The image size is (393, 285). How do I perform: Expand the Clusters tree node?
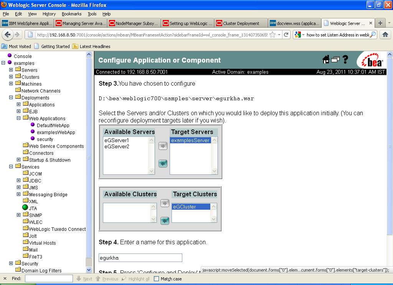[x=11, y=76]
